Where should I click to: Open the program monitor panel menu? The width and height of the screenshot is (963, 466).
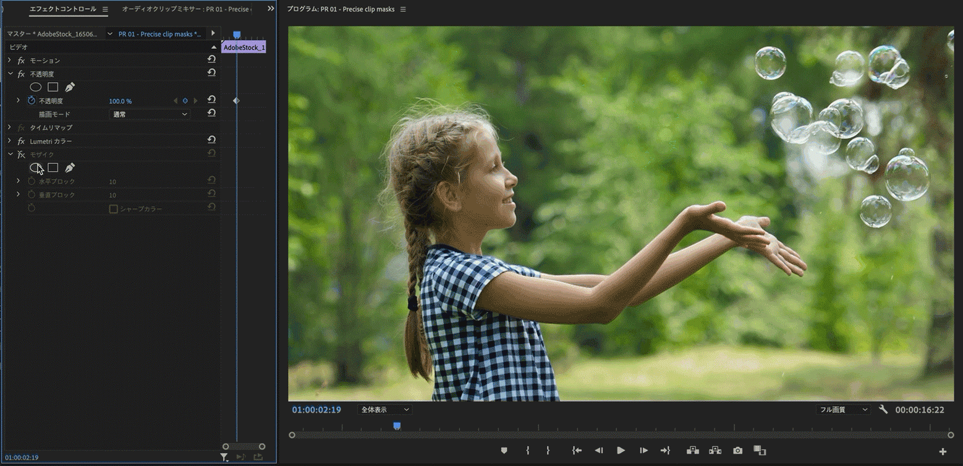pos(403,9)
